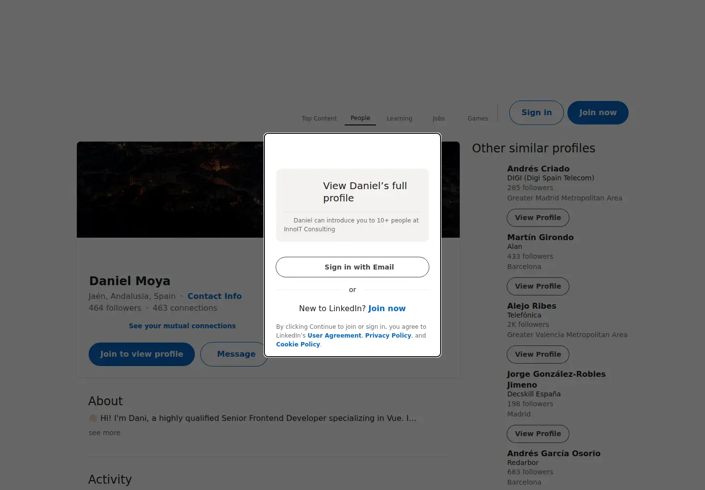Click the Join to view profile button

click(x=141, y=354)
